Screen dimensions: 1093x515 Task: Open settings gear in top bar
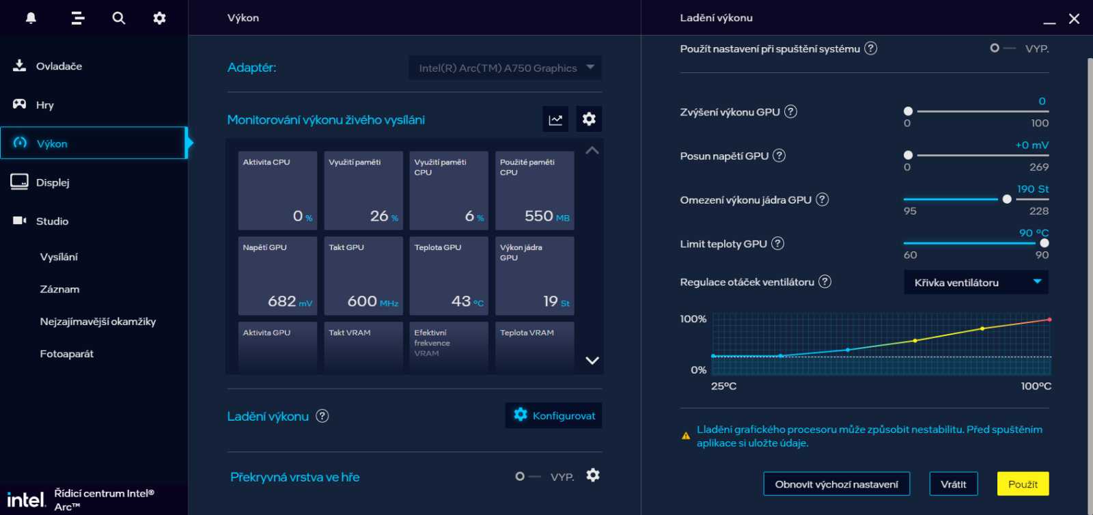[159, 18]
